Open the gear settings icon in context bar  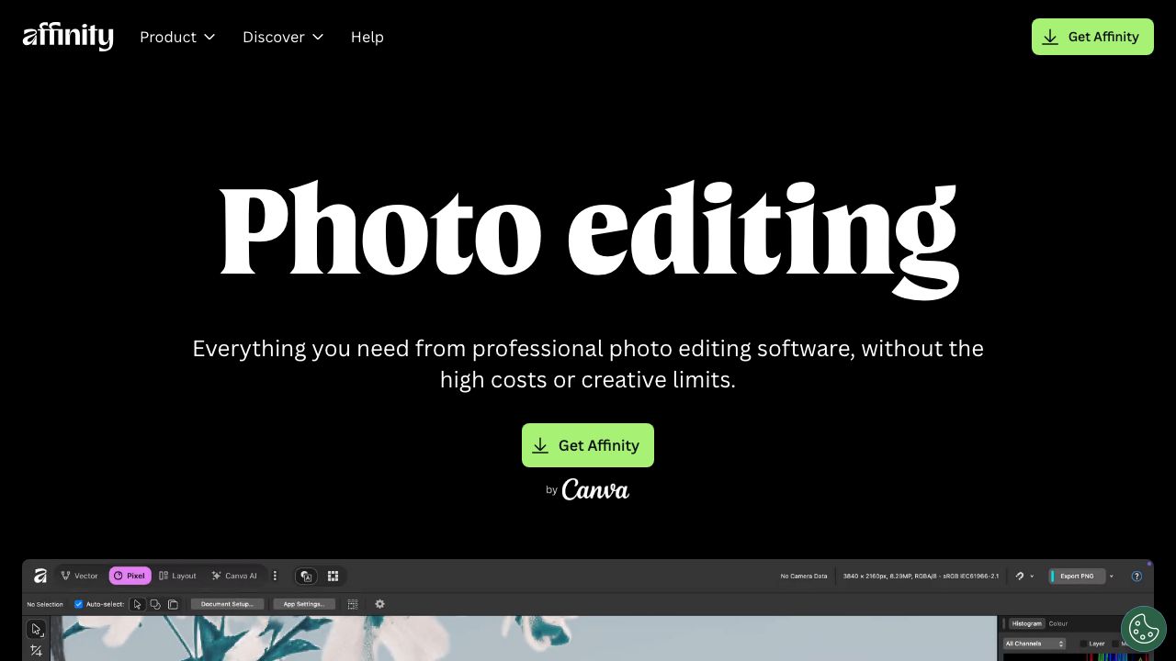(x=379, y=604)
